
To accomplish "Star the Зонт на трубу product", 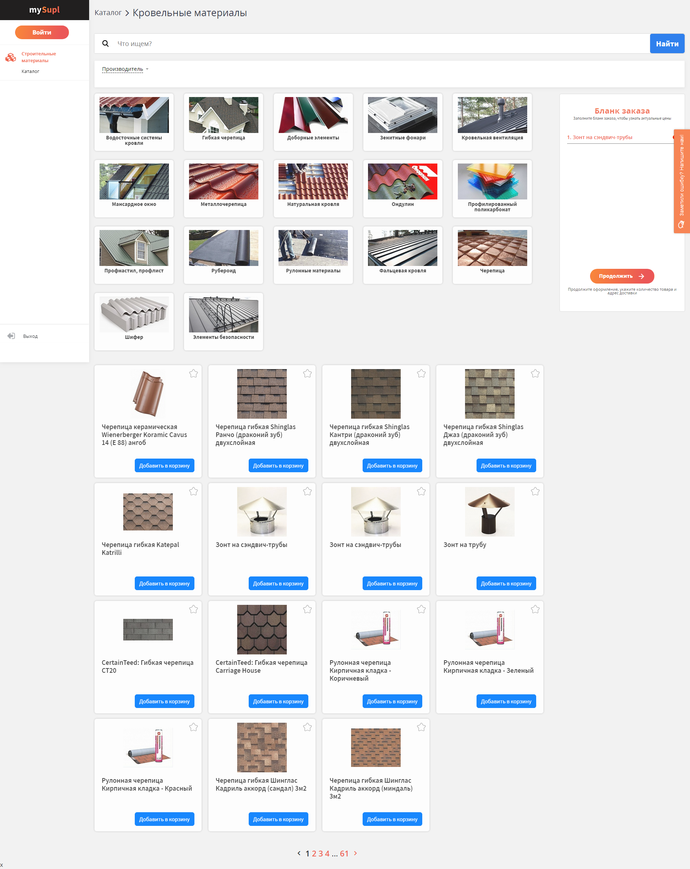I will (x=535, y=491).
